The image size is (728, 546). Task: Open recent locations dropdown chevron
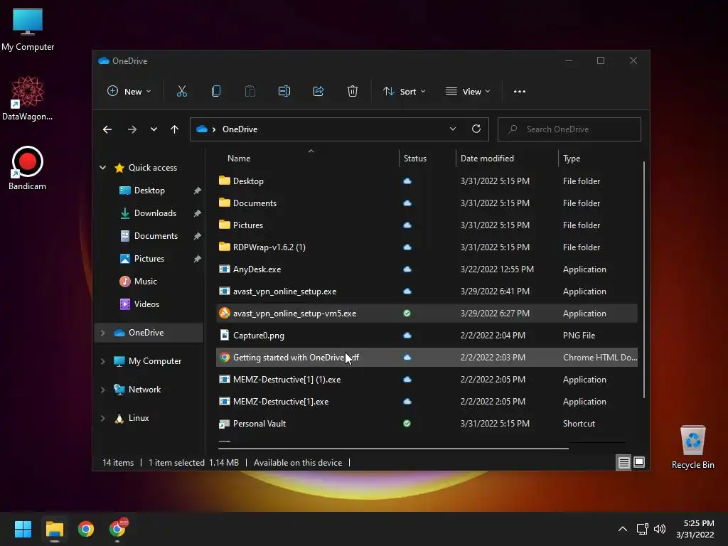[154, 129]
